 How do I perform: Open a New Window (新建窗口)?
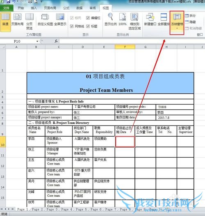pos(150,19)
